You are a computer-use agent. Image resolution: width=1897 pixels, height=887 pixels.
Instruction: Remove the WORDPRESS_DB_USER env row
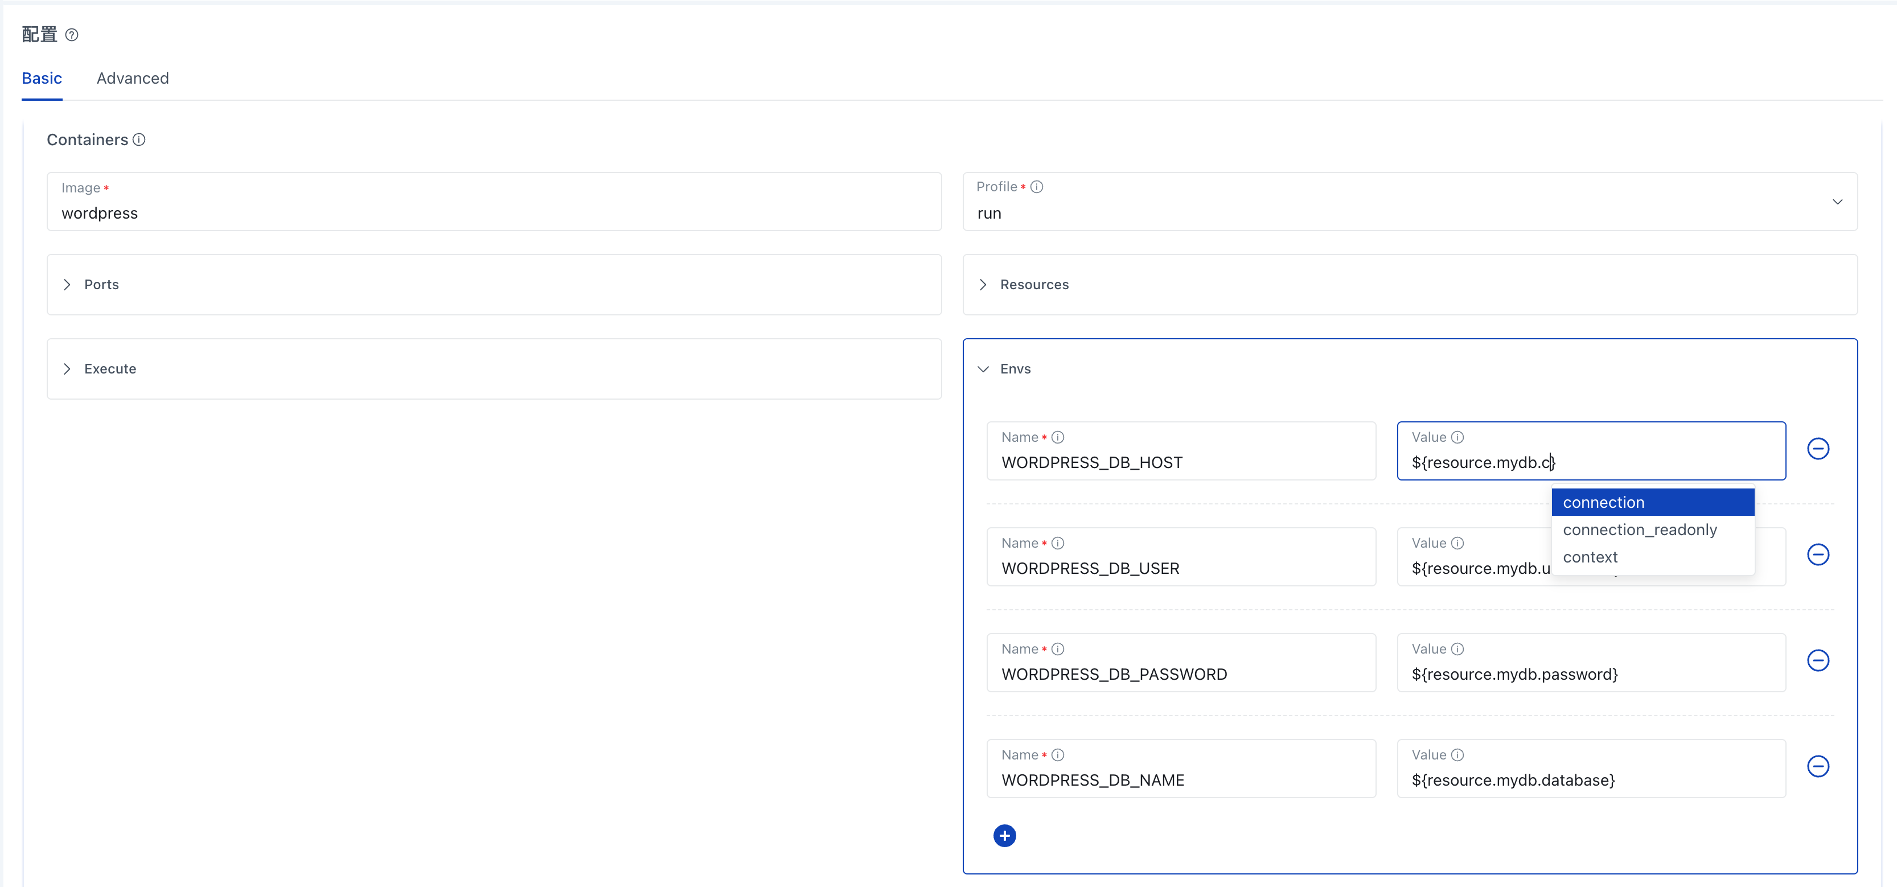pyautogui.click(x=1817, y=555)
